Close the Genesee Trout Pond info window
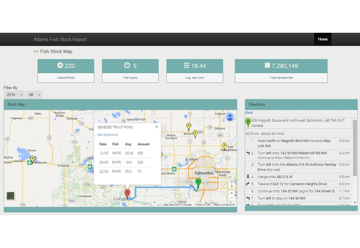 pyautogui.click(x=156, y=127)
